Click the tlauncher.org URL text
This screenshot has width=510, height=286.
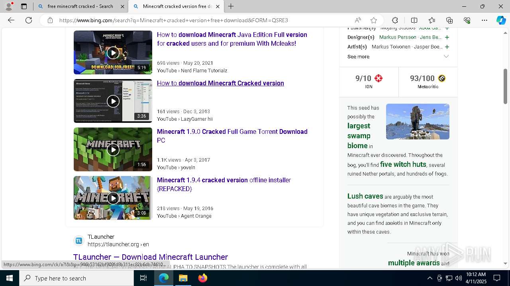click(118, 244)
